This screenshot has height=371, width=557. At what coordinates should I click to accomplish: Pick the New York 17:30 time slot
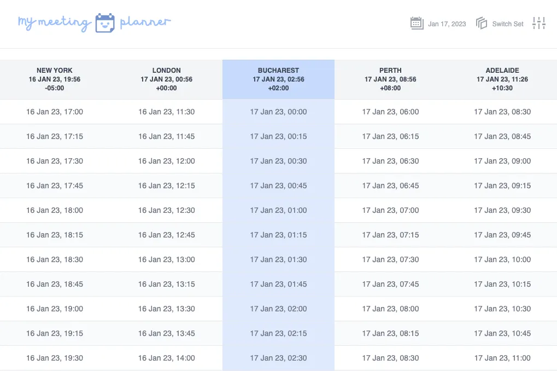coord(55,161)
